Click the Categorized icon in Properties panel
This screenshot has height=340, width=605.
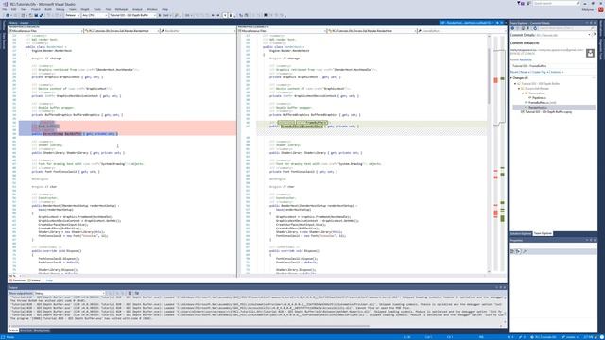[512, 251]
